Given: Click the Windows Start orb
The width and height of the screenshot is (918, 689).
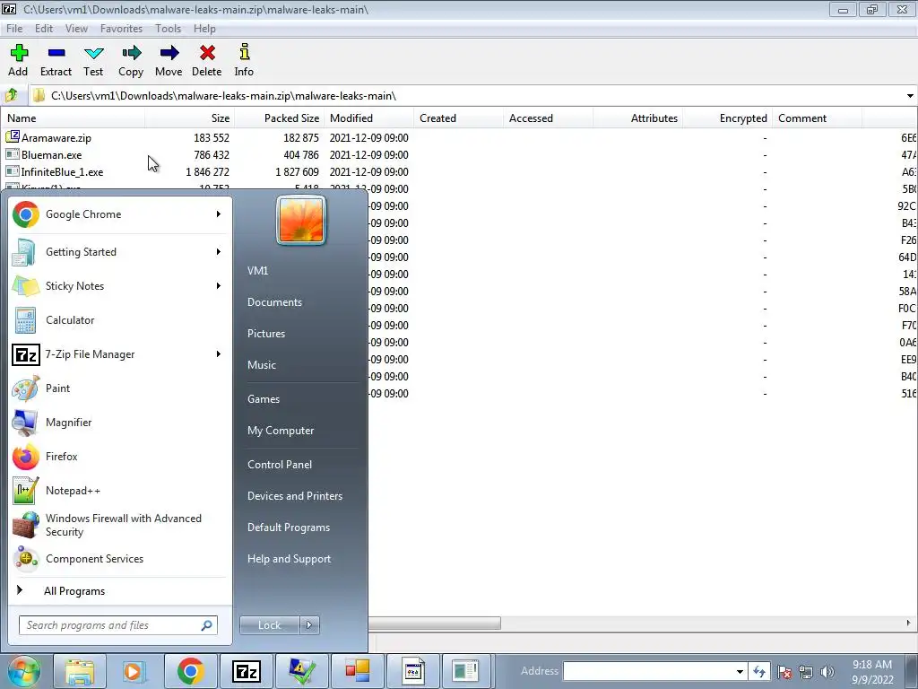Looking at the screenshot, I should 23,671.
